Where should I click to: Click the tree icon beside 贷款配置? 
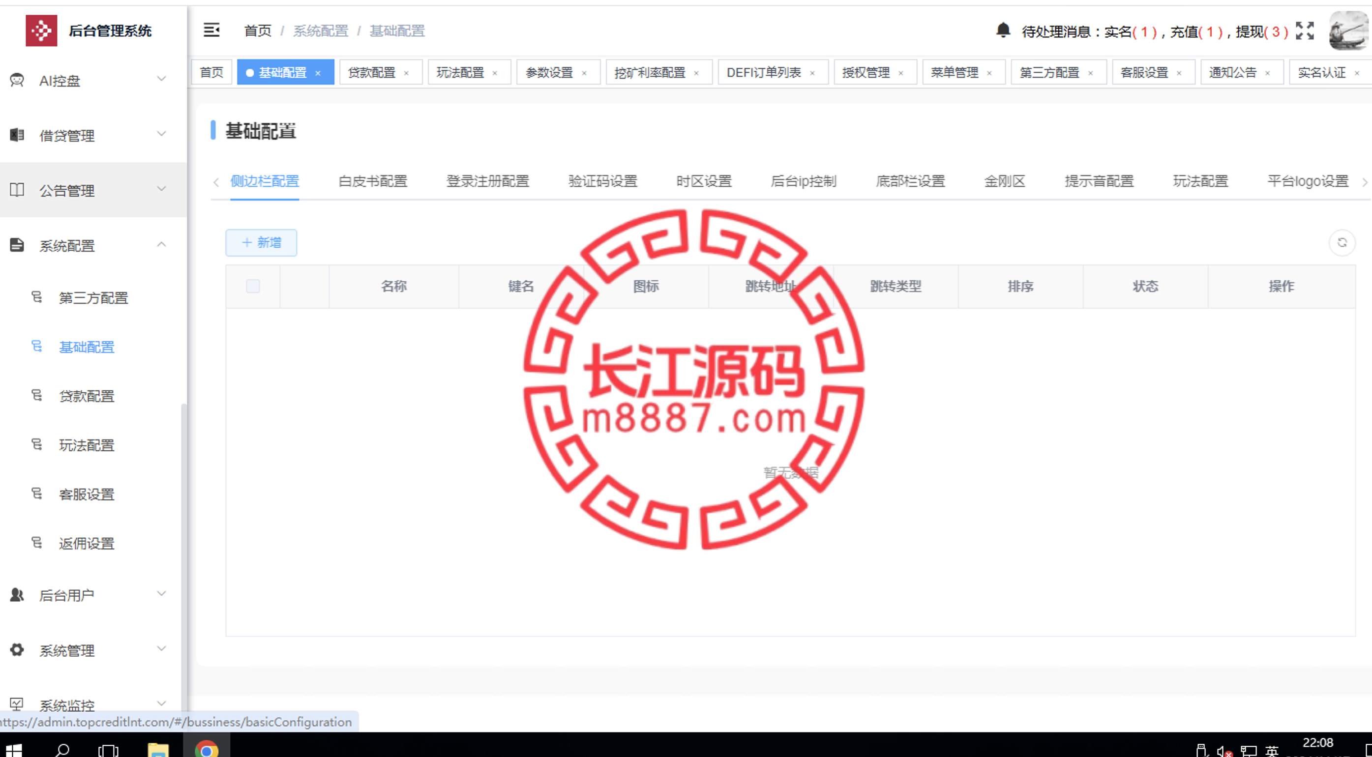(x=37, y=395)
